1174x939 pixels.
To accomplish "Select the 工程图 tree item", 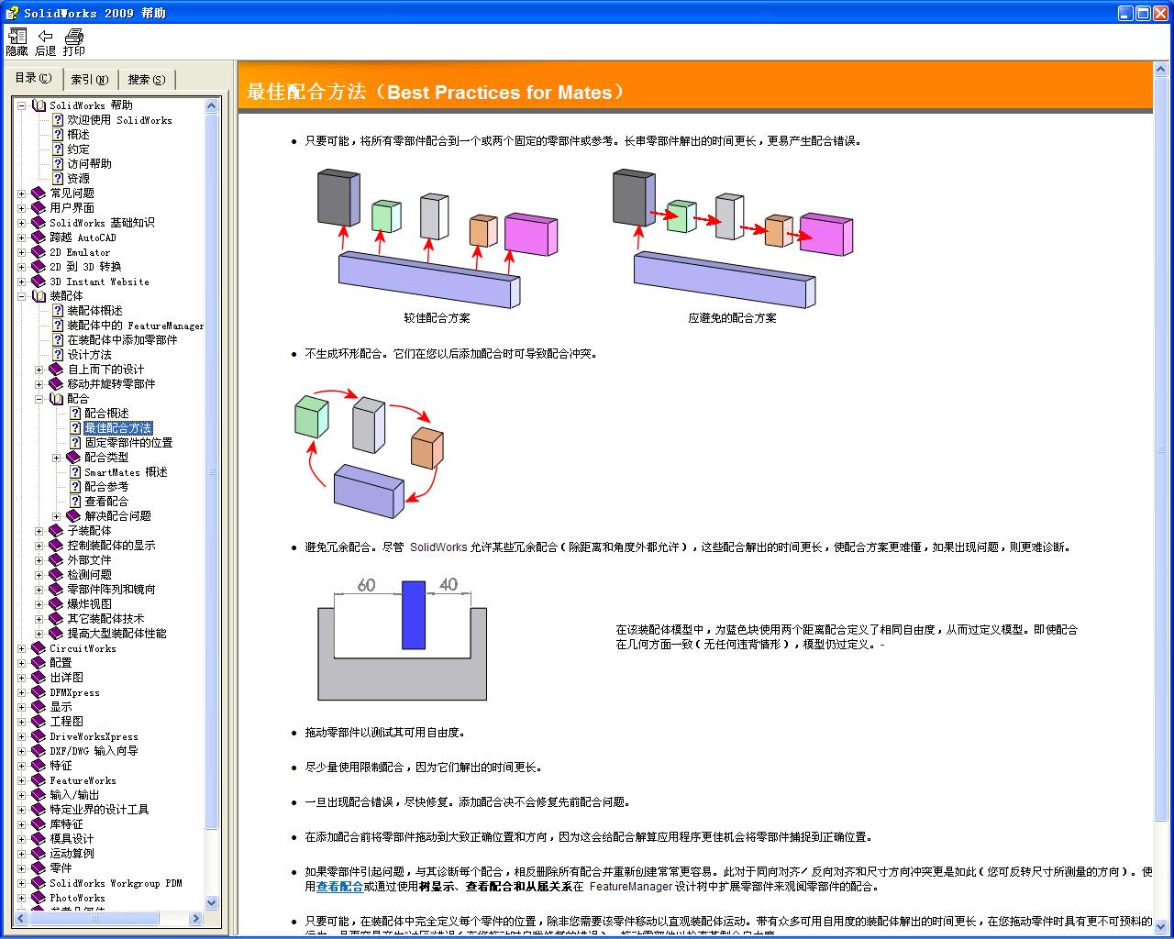I will (66, 722).
